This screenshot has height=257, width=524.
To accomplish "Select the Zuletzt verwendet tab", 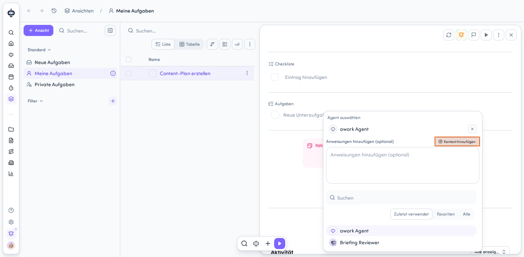I will click(411, 214).
